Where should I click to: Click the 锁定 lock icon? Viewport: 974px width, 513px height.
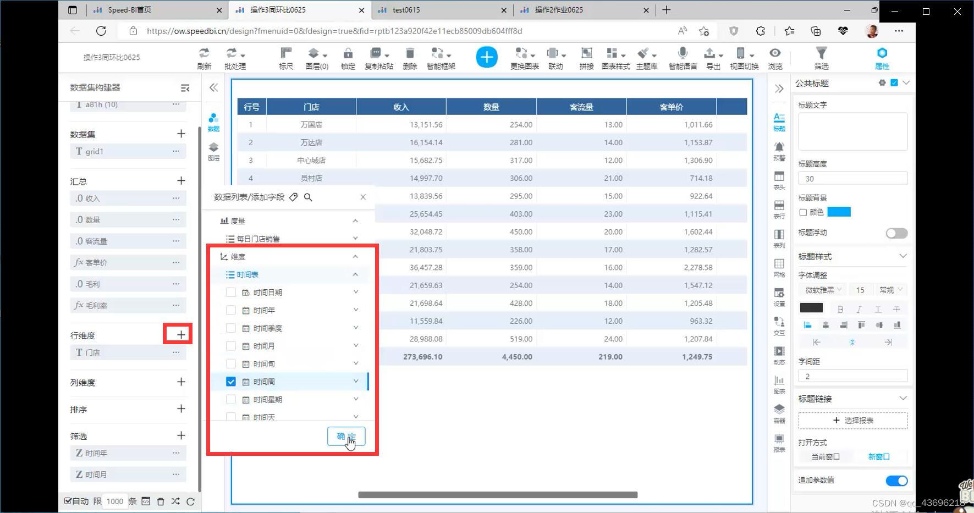click(348, 58)
